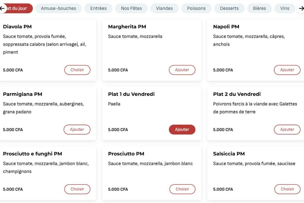
Task: Go to the Viandes category
Action: (164, 8)
